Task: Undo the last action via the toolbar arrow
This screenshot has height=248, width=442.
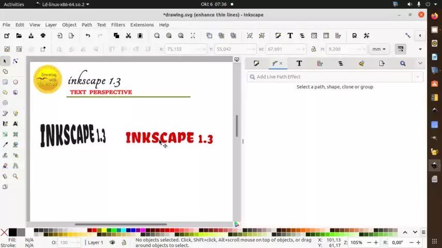Action: pyautogui.click(x=87, y=36)
